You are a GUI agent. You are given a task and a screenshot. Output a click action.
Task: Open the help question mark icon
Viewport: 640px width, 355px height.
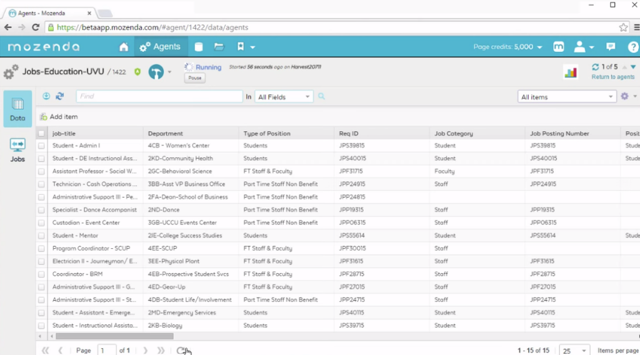[633, 47]
